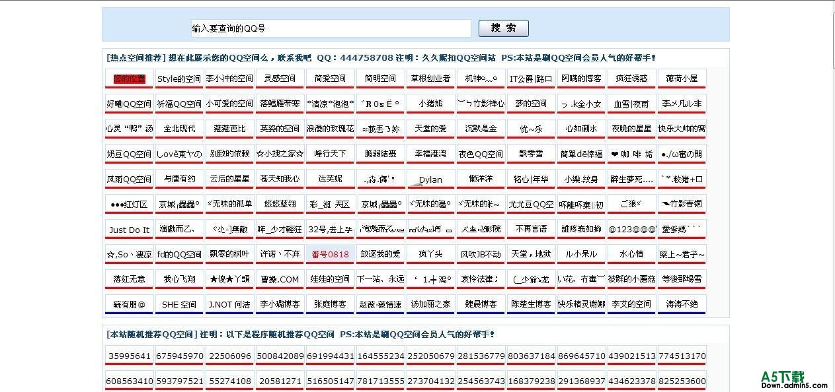
Task: Open recommended QQ number 35995641
Action: (x=129, y=356)
